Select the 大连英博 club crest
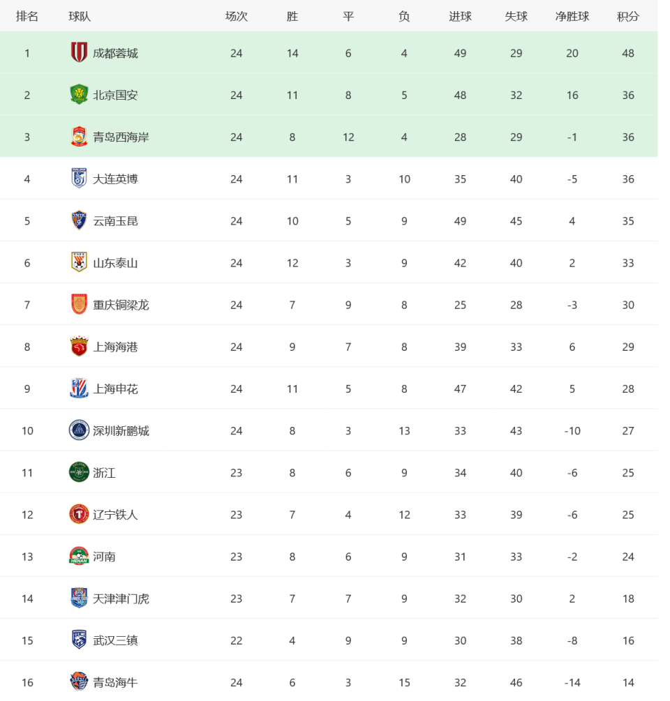Viewport: 670px width, 701px height. click(x=79, y=178)
